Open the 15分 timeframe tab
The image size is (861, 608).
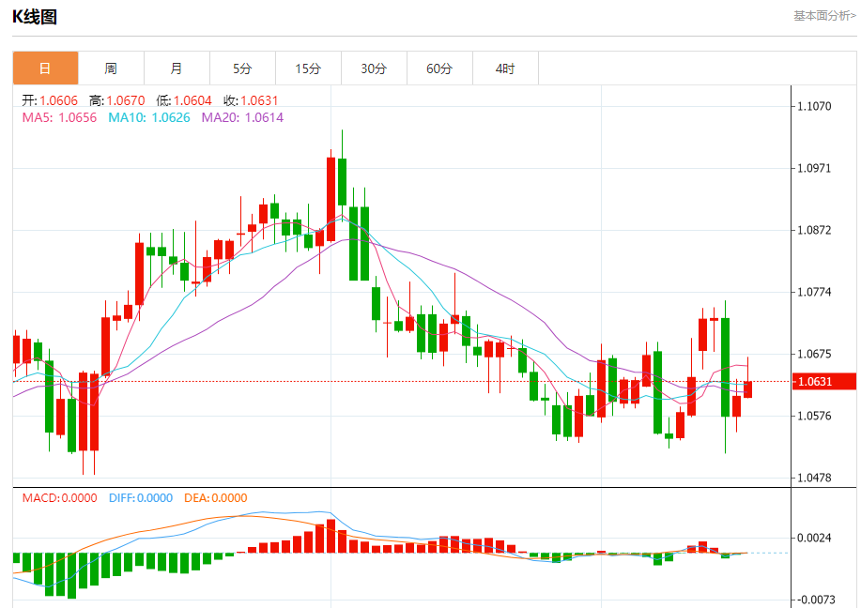point(309,68)
